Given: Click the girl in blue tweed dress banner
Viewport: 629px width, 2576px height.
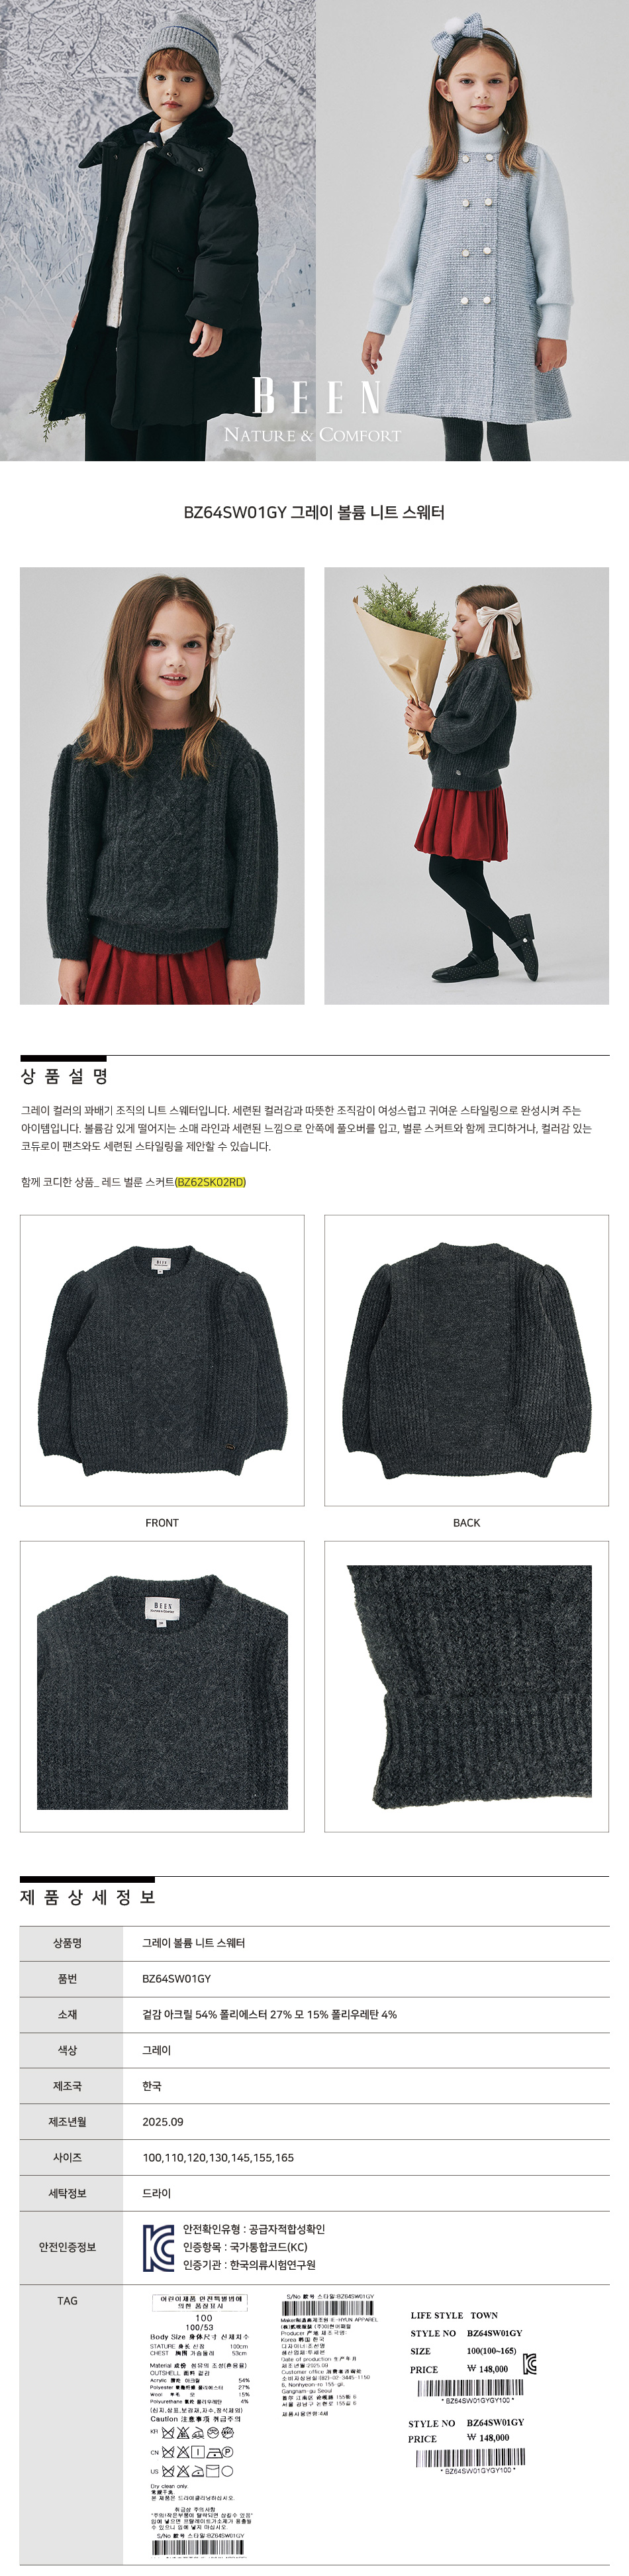Looking at the screenshot, I should 472,230.
